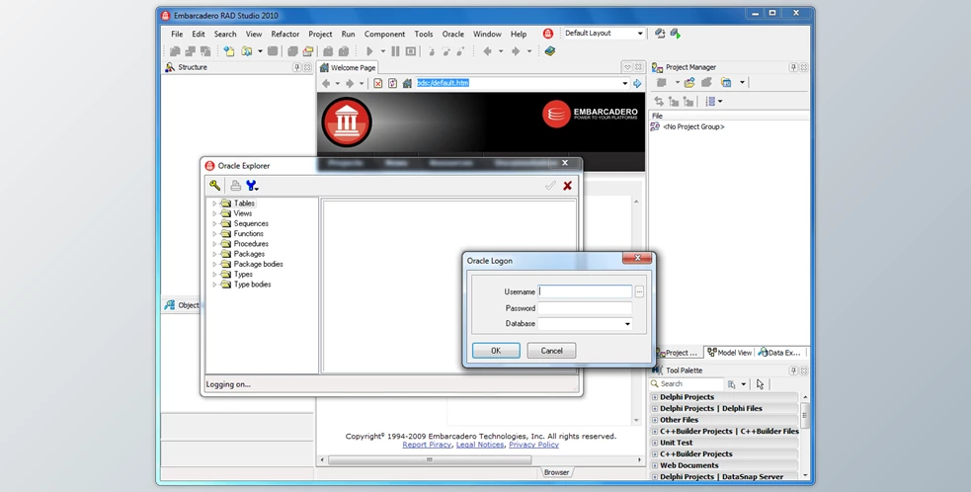
Task: Pin the Tool Palette panel
Action: click(x=793, y=370)
